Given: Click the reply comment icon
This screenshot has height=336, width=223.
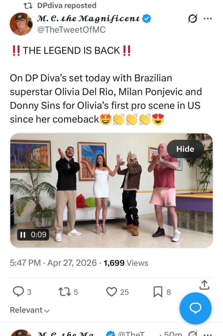Looking at the screenshot, I should point(18,291).
